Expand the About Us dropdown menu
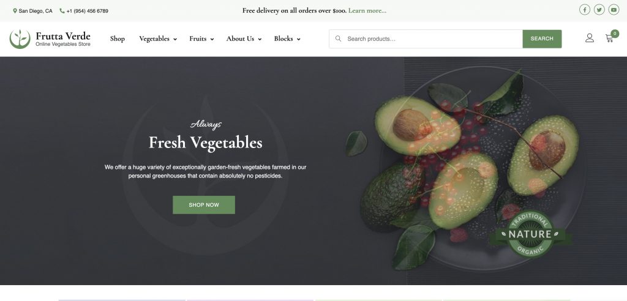The height and width of the screenshot is (301, 627). pyautogui.click(x=244, y=39)
